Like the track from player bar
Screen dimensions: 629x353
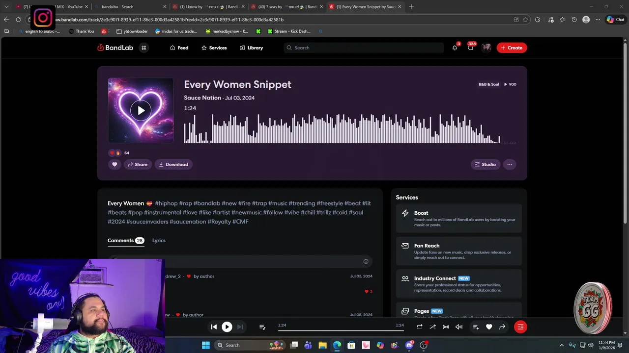pos(489,327)
